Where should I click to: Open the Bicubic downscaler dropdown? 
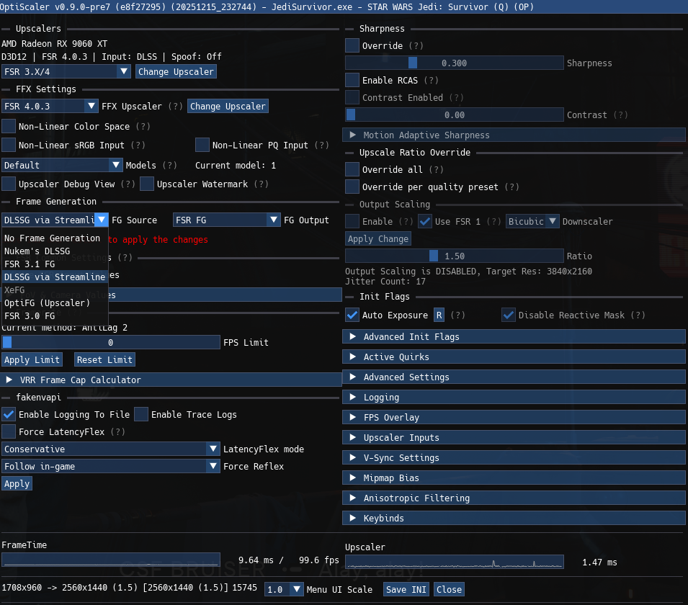click(532, 222)
